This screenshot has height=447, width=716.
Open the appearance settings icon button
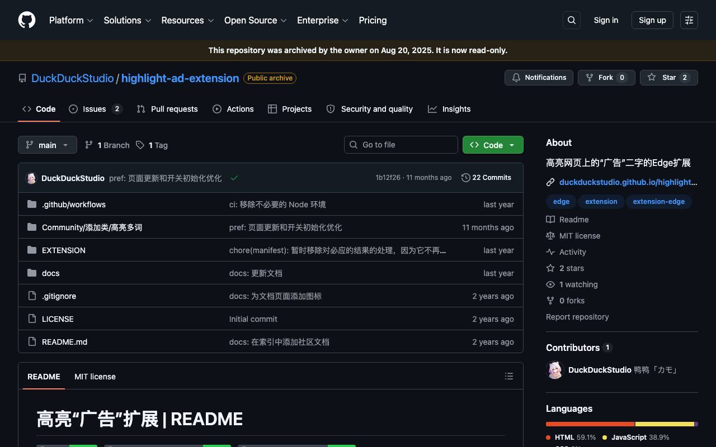(x=689, y=20)
